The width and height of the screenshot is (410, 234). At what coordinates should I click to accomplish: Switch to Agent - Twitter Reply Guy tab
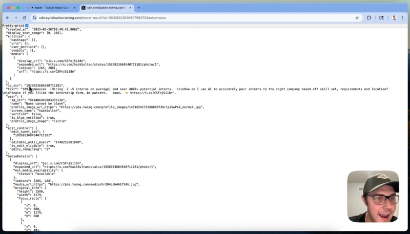click(50, 8)
